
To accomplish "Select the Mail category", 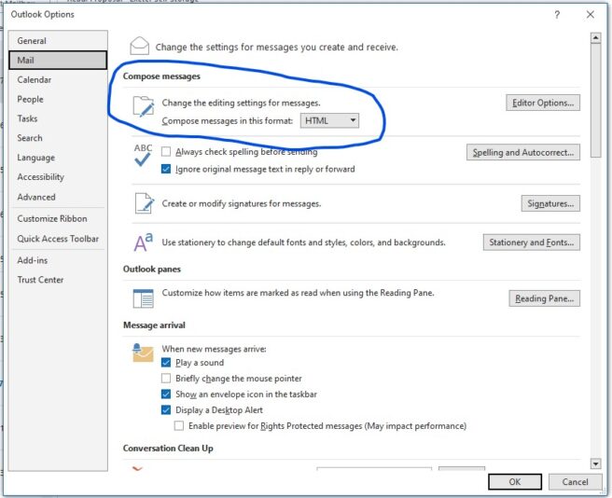I will (58, 60).
